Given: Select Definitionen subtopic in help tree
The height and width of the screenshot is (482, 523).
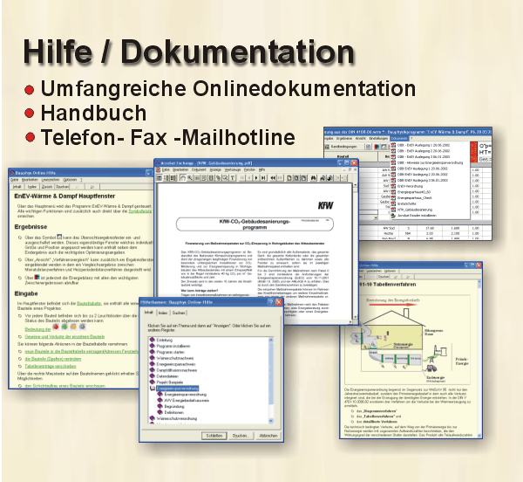Looking at the screenshot, I should [x=174, y=412].
